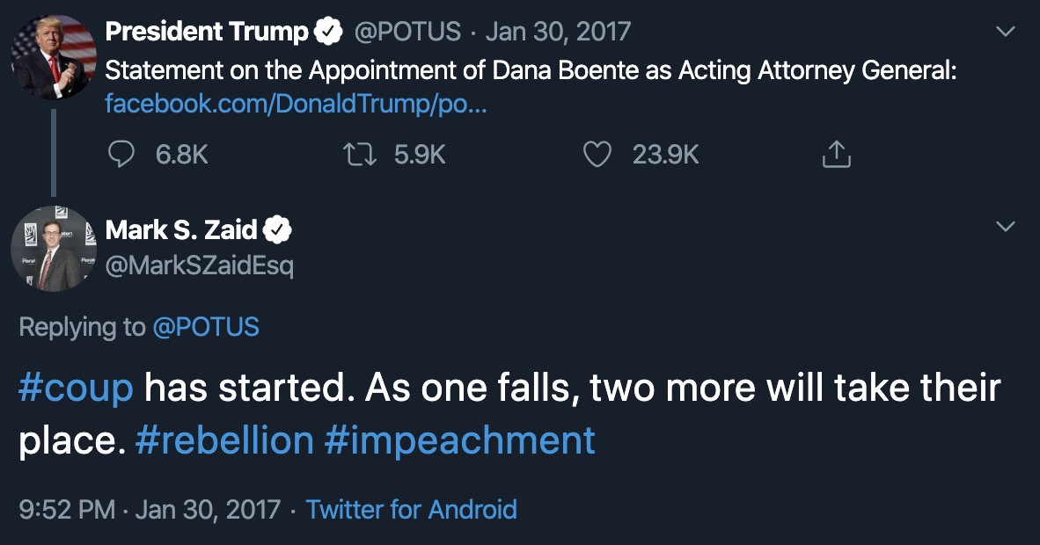Open the @MarkSZaidEsq handle
This screenshot has height=545, width=1040.
(199, 265)
